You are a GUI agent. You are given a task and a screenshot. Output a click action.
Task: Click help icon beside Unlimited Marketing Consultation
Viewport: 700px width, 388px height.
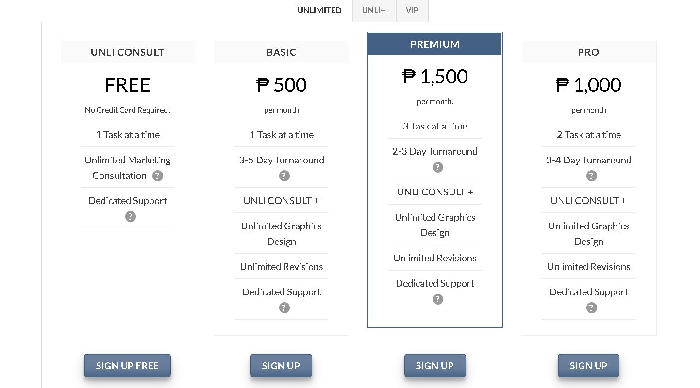pos(157,176)
